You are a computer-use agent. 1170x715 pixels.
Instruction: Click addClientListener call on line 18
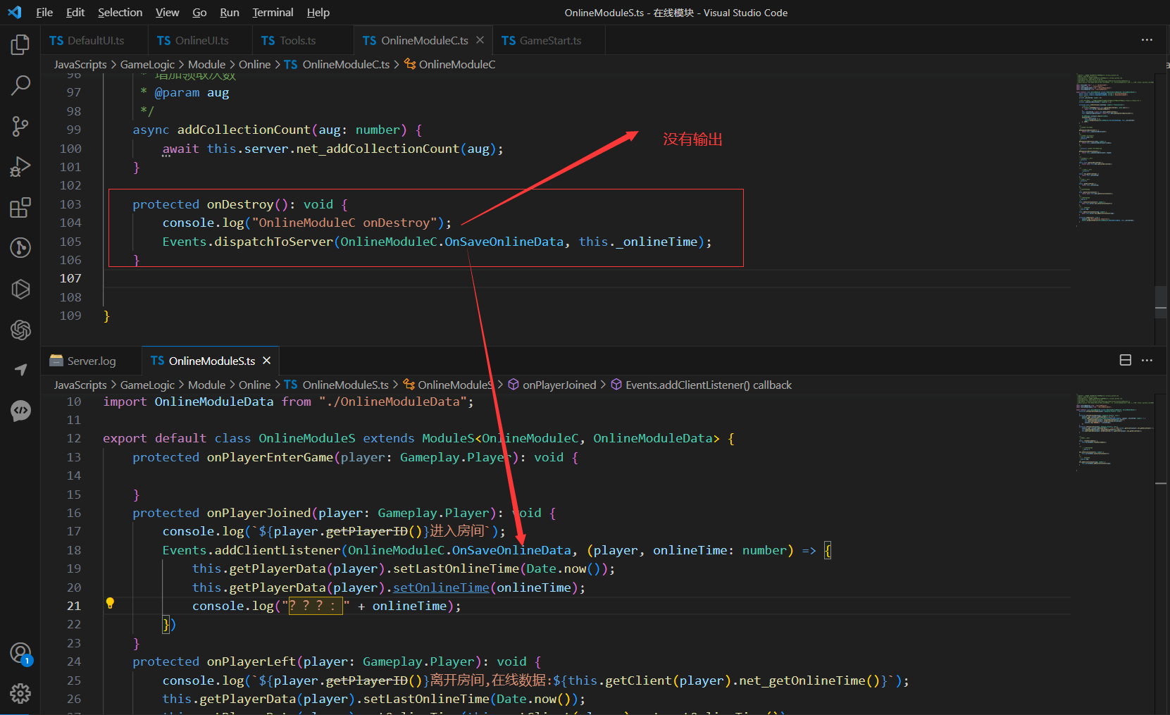278,550
